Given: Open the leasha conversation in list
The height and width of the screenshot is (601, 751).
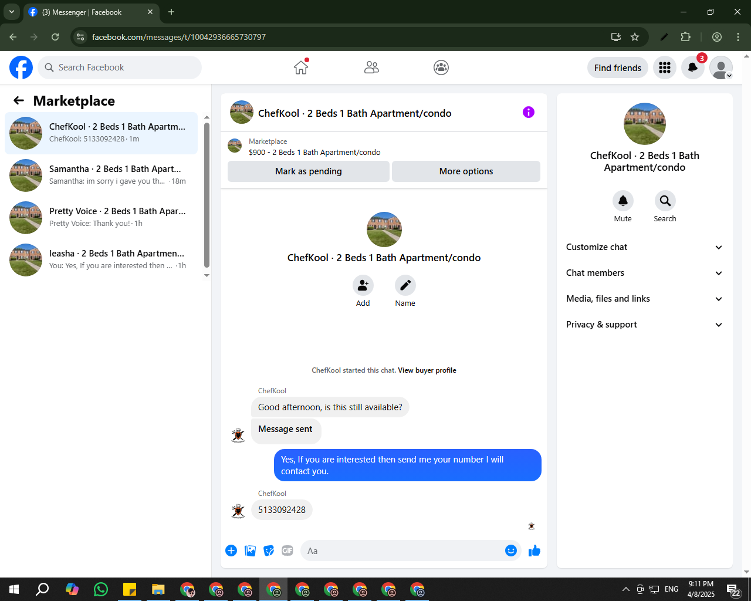Looking at the screenshot, I should pos(101,260).
